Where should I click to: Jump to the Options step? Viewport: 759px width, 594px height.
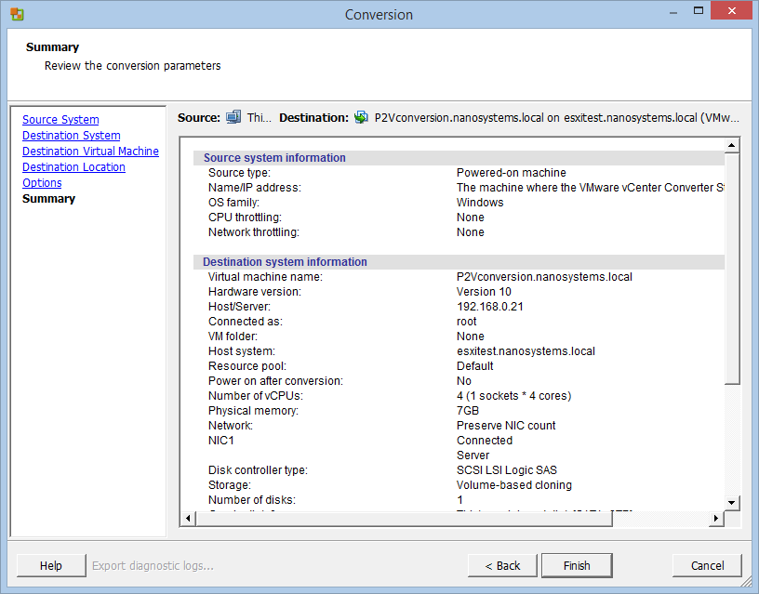42,183
